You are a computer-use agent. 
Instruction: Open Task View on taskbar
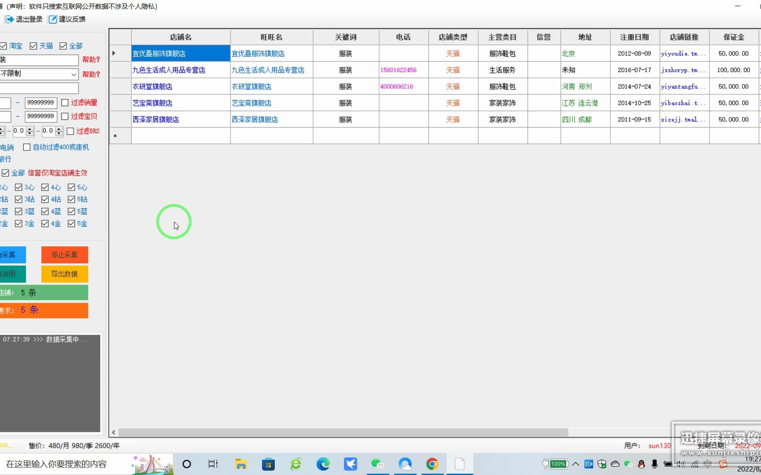coord(213,464)
